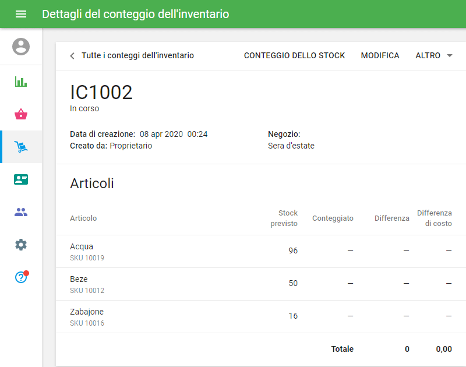
Task: Click the Stock previsto column header
Action: point(284,218)
